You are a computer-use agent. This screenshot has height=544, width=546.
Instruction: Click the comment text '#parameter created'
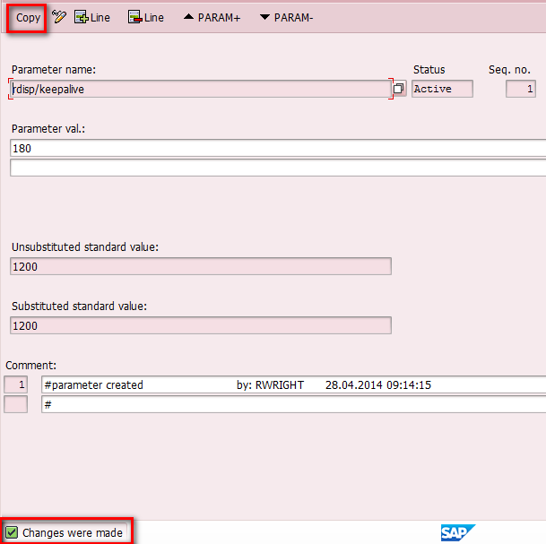(94, 384)
